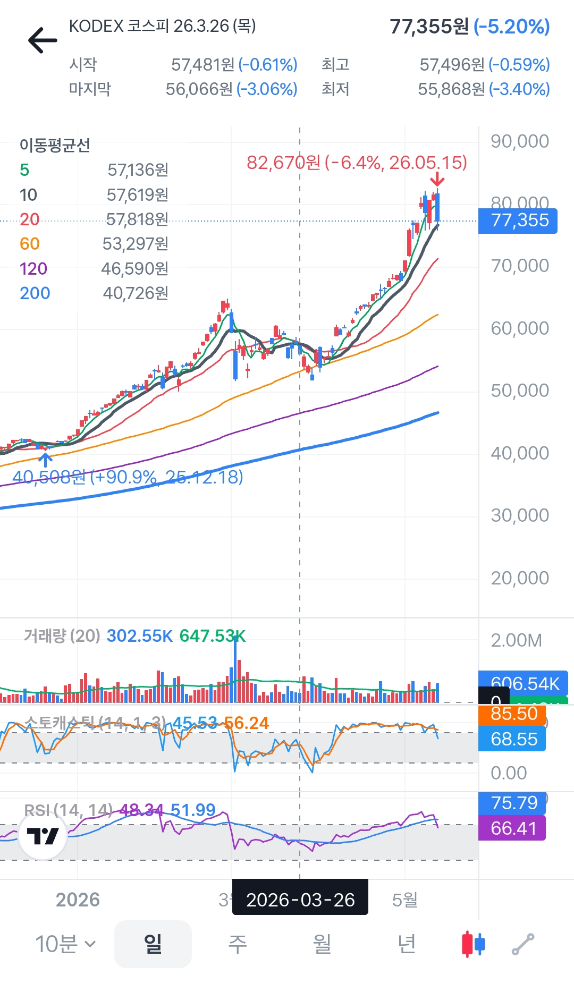Click the 90,000 price axis label
This screenshot has height=992, width=574.
click(x=520, y=141)
